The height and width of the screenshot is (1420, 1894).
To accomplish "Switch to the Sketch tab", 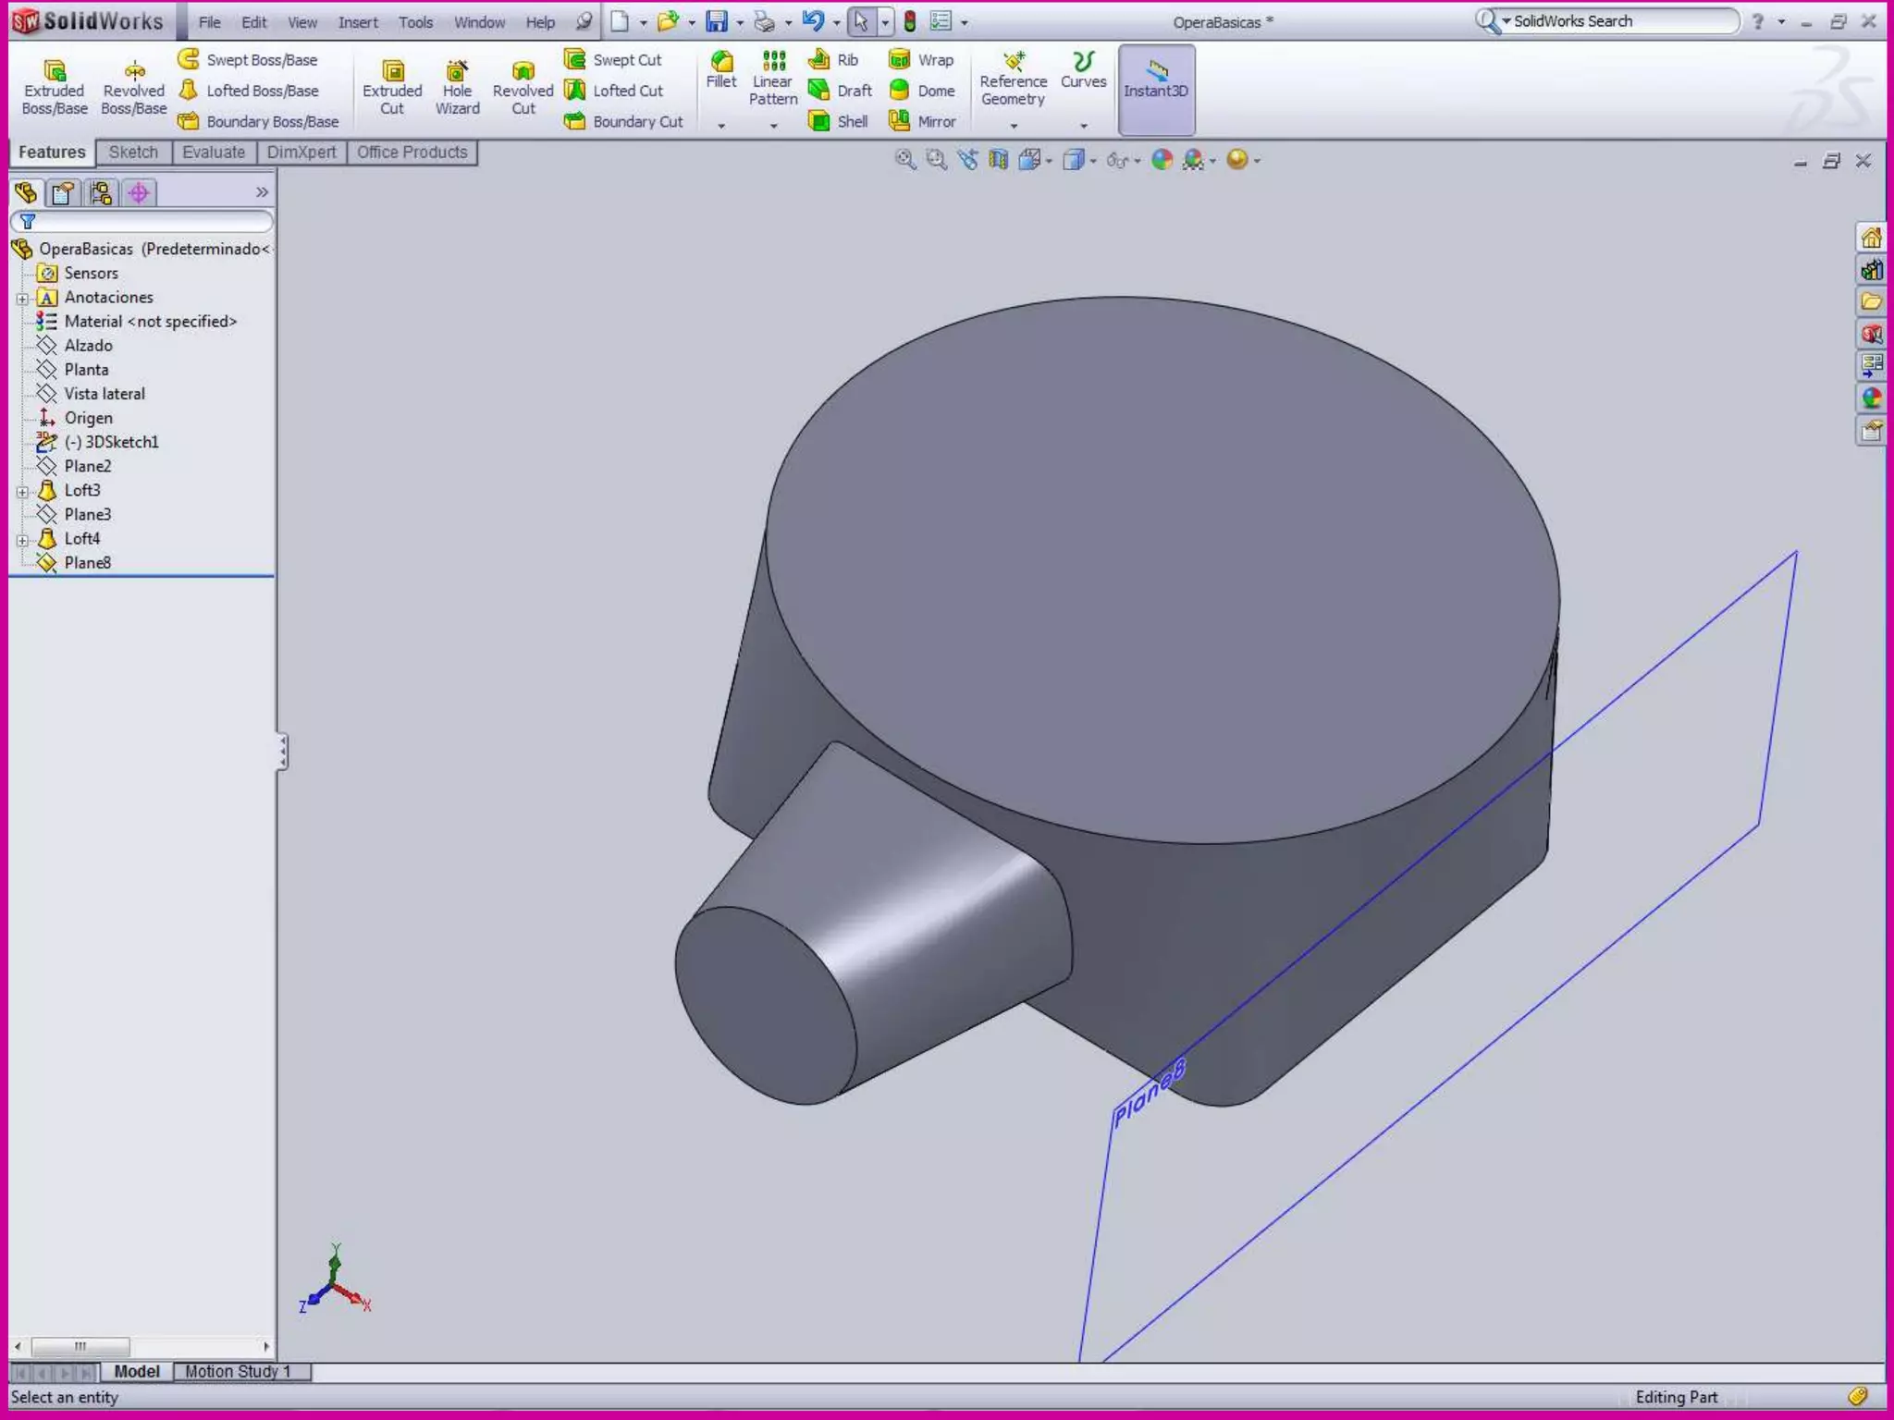I will pos(133,153).
